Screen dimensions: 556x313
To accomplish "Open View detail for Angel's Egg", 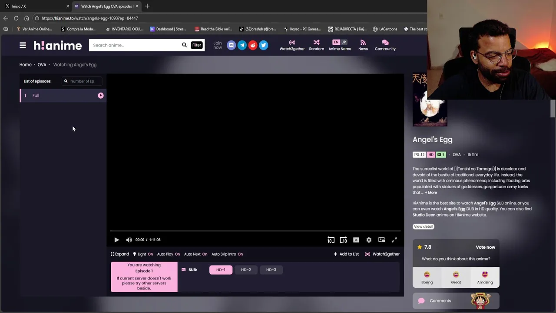I will coord(423,226).
